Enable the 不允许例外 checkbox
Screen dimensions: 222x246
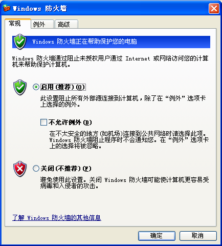click(x=43, y=122)
